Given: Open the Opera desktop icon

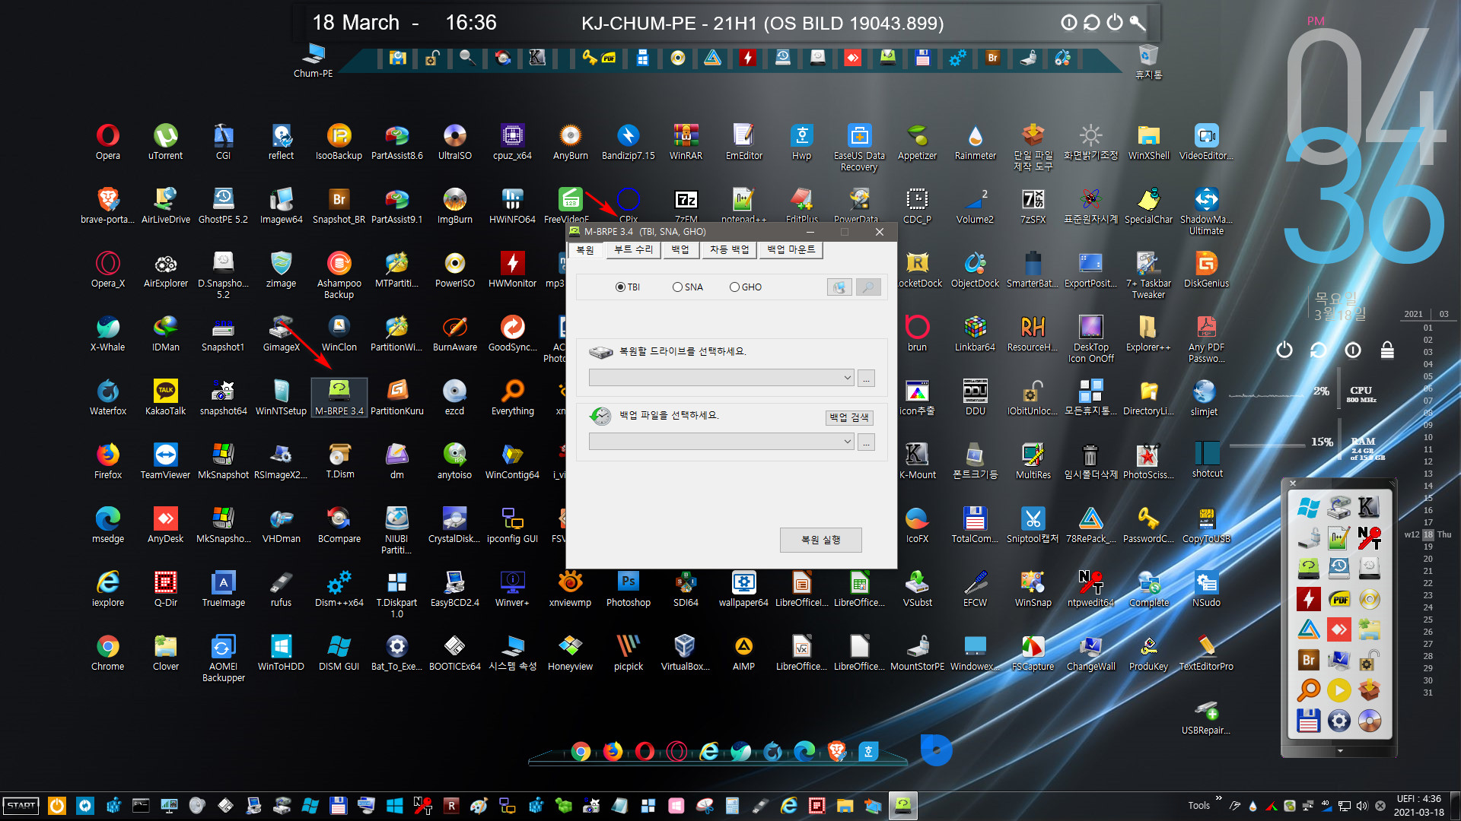Looking at the screenshot, I should pyautogui.click(x=108, y=142).
